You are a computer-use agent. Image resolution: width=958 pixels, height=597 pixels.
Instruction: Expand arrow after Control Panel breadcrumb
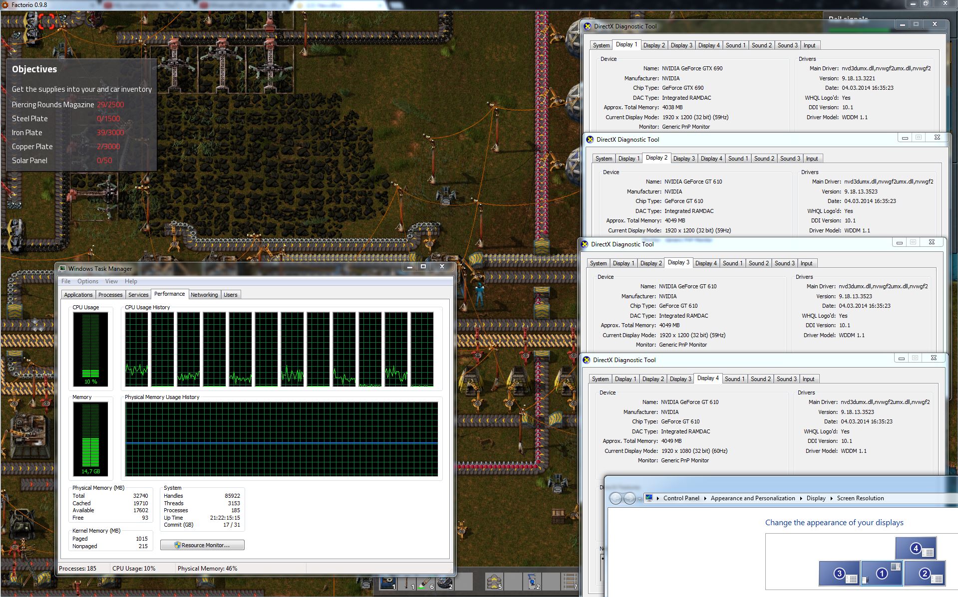[705, 498]
